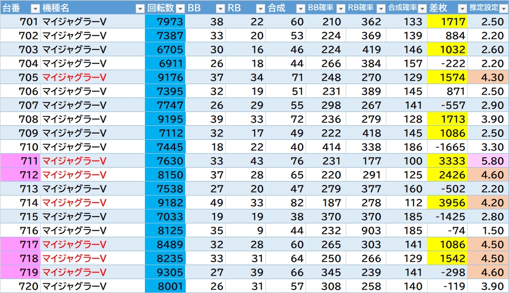Select 差枚 cell -1665

tap(447, 146)
